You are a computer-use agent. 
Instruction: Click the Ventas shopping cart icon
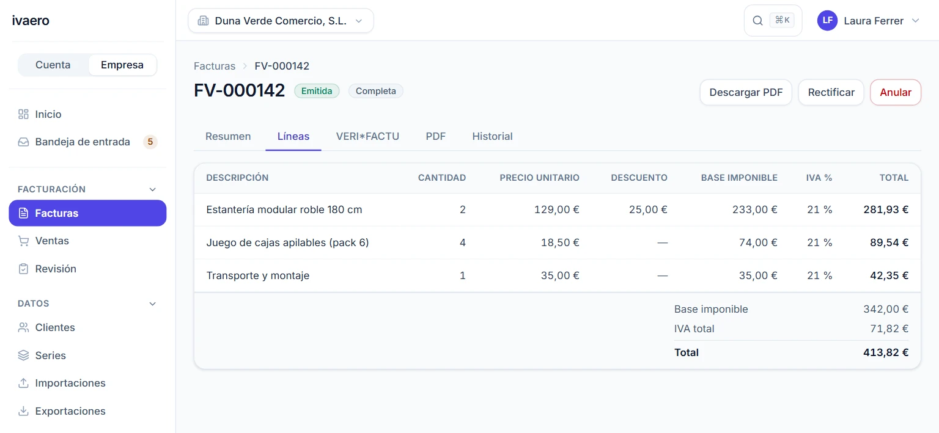(23, 241)
